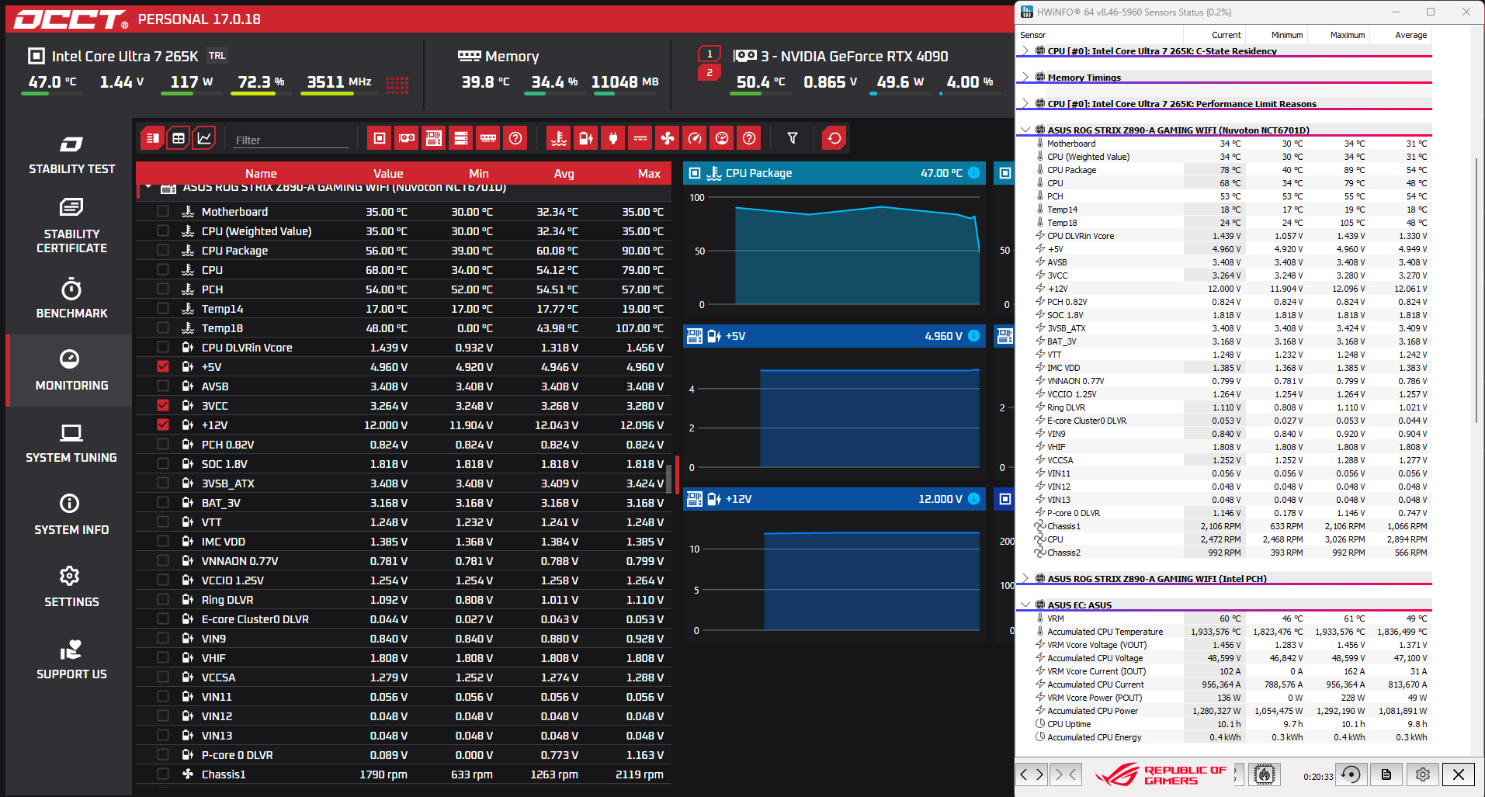The width and height of the screenshot is (1485, 797).
Task: Sort OCCT table by Max column
Action: 649,174
